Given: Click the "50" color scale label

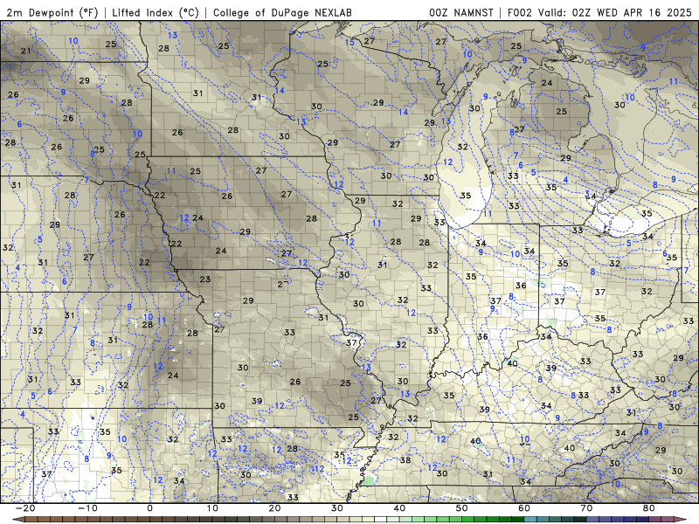Looking at the screenshot, I should tap(462, 508).
